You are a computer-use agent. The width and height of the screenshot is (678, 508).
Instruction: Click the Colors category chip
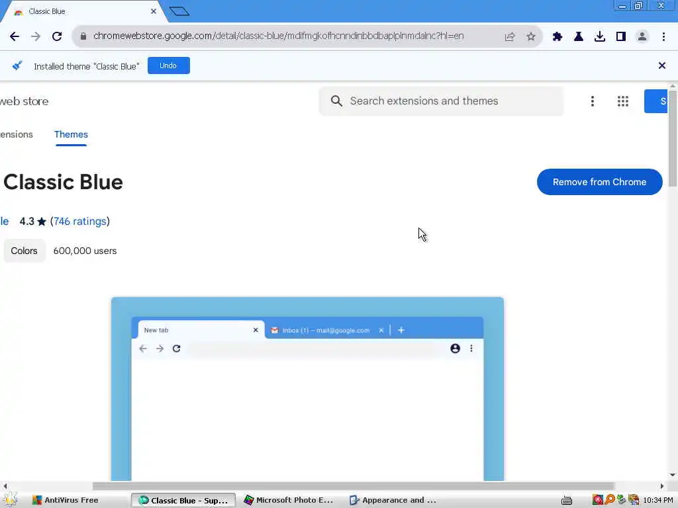coord(24,251)
